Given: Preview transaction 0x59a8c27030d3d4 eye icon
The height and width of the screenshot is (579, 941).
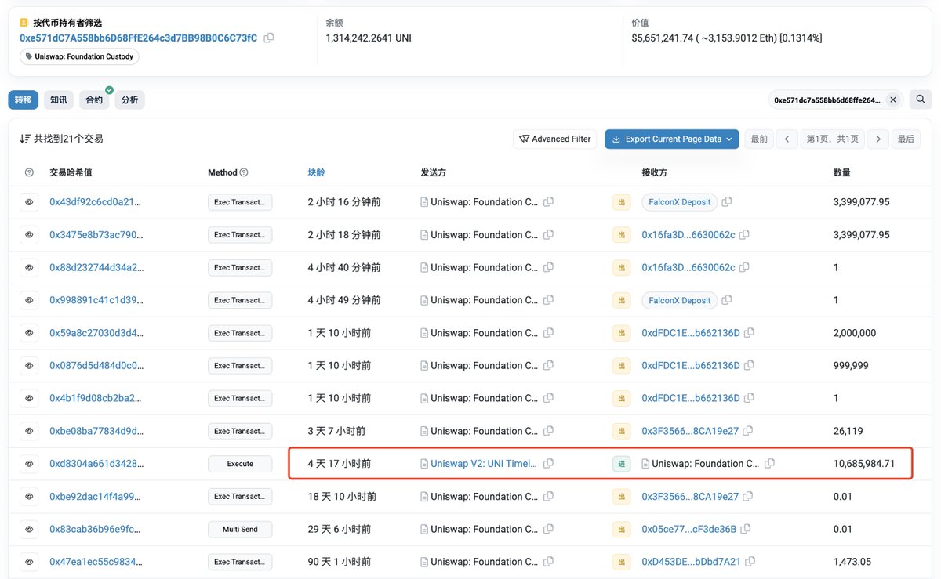Looking at the screenshot, I should pos(29,333).
